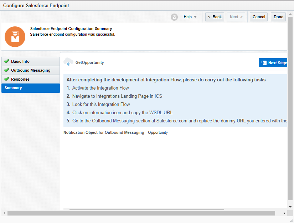Click the grey circular icon beside Help
294x223 pixels.
[x=174, y=17]
